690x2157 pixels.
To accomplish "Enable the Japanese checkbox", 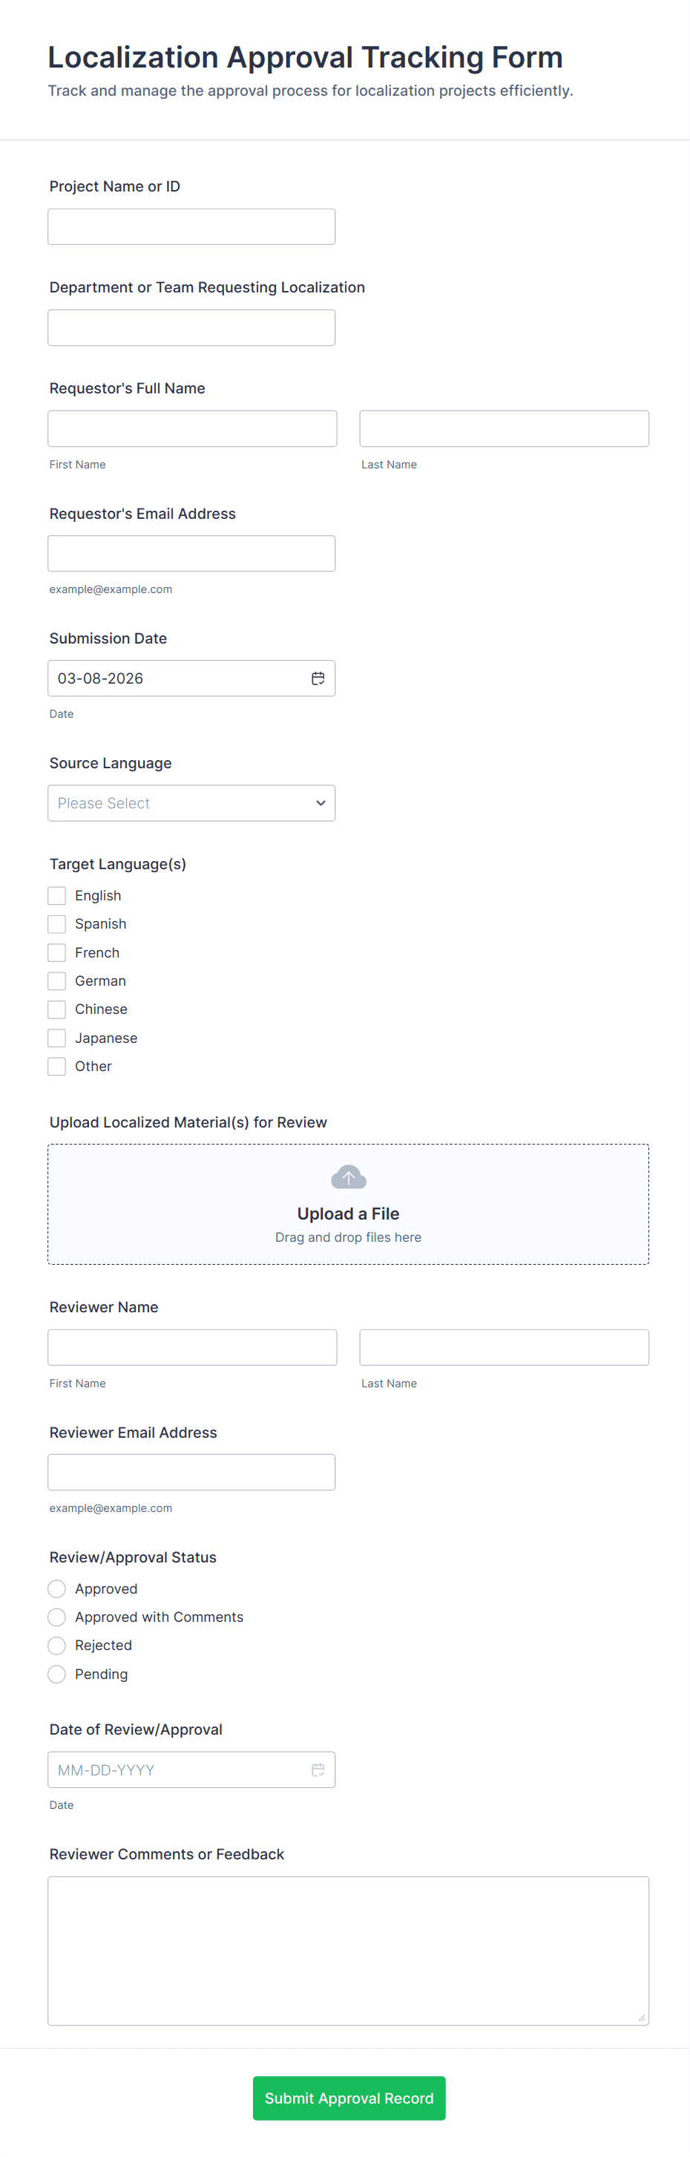I will click(57, 1038).
